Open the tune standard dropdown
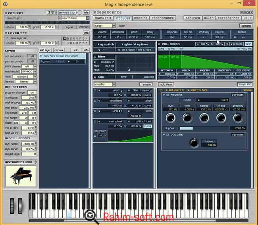 coord(25,76)
